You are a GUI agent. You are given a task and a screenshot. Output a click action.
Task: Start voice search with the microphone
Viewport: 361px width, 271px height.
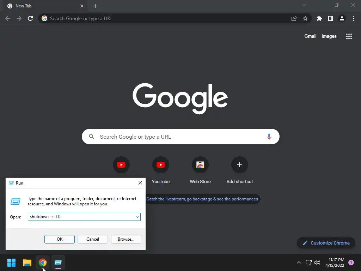click(x=269, y=137)
